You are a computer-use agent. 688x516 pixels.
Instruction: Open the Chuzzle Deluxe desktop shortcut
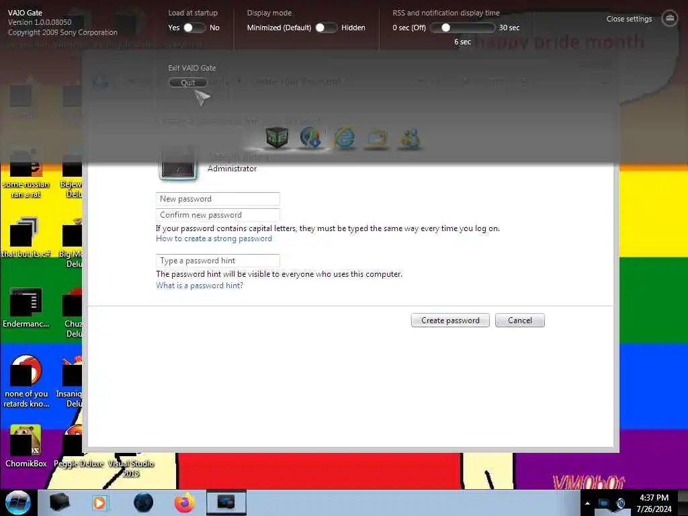tap(73, 312)
